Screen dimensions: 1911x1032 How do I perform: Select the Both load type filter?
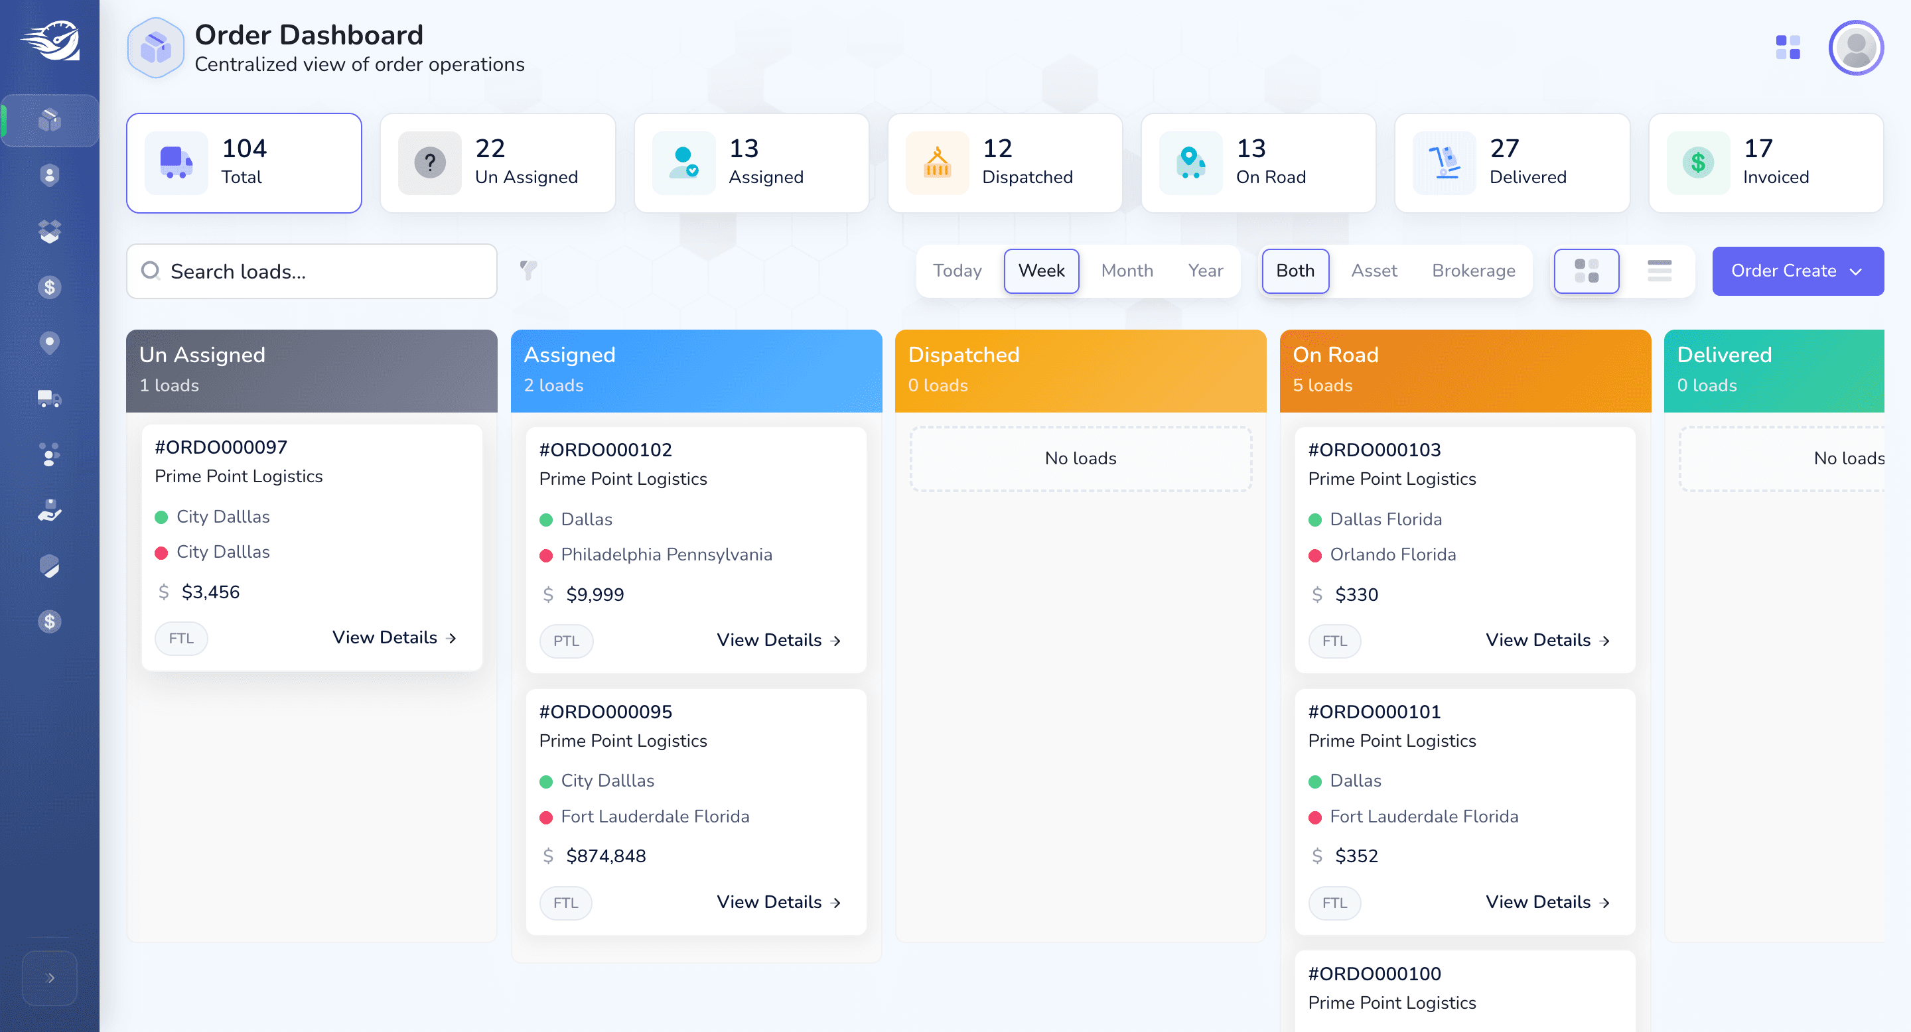coord(1295,271)
